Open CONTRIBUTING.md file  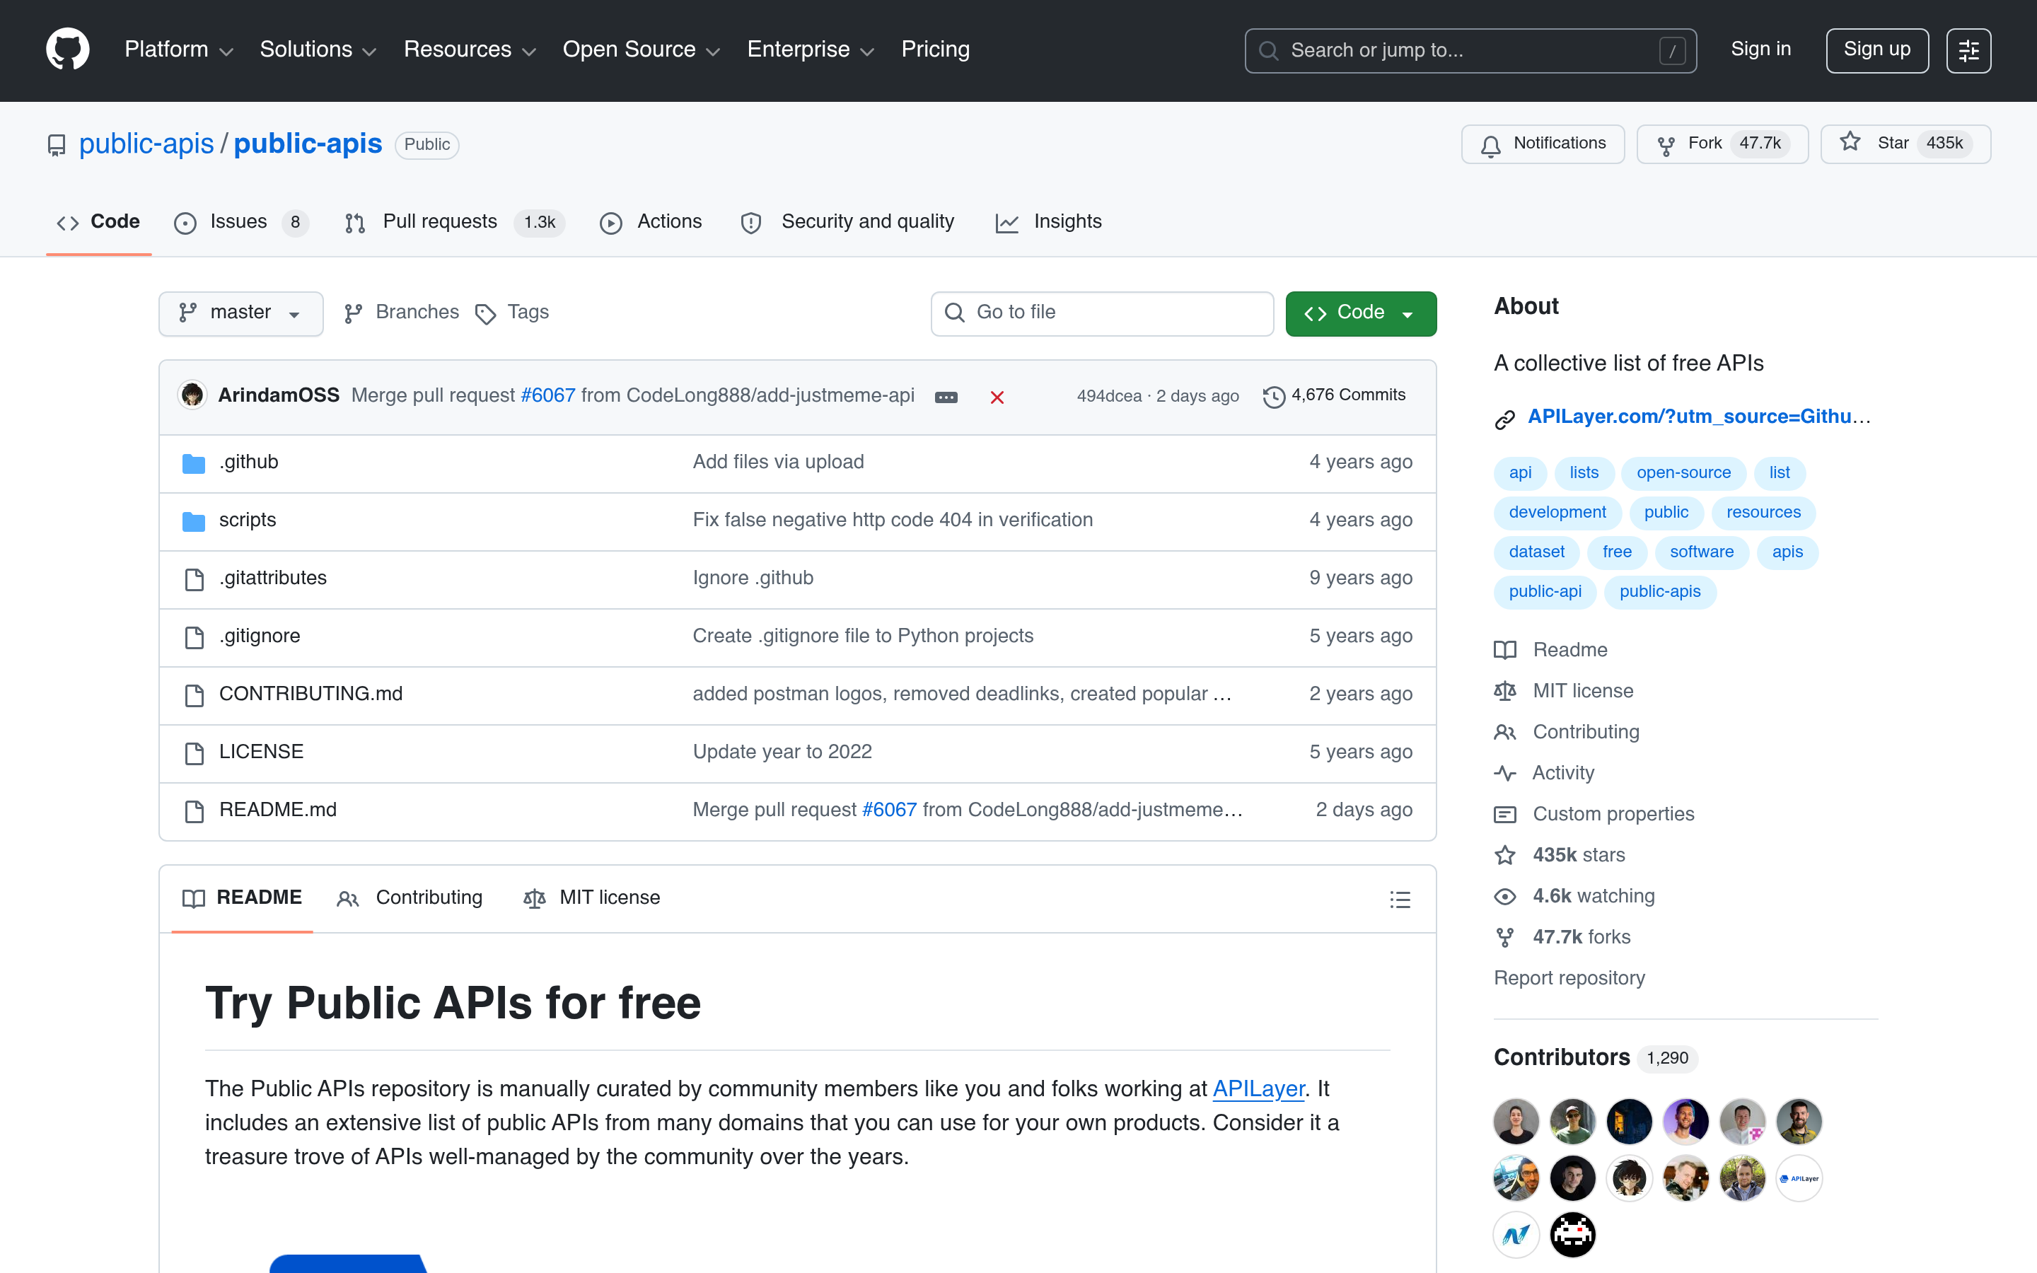click(x=311, y=694)
